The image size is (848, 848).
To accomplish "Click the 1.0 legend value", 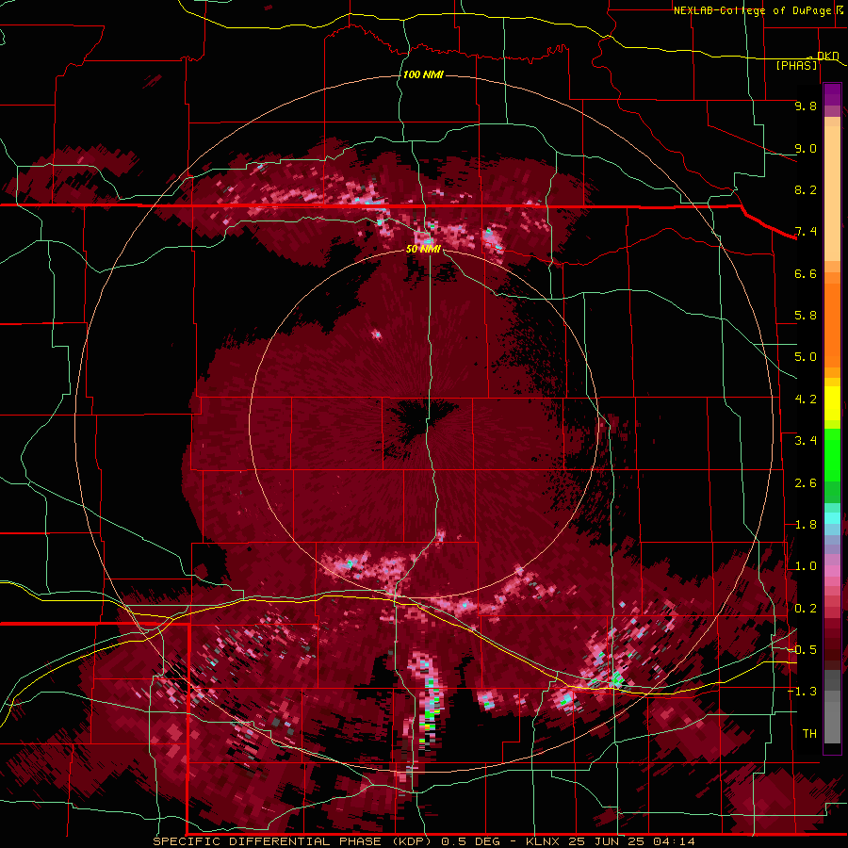I will [806, 566].
